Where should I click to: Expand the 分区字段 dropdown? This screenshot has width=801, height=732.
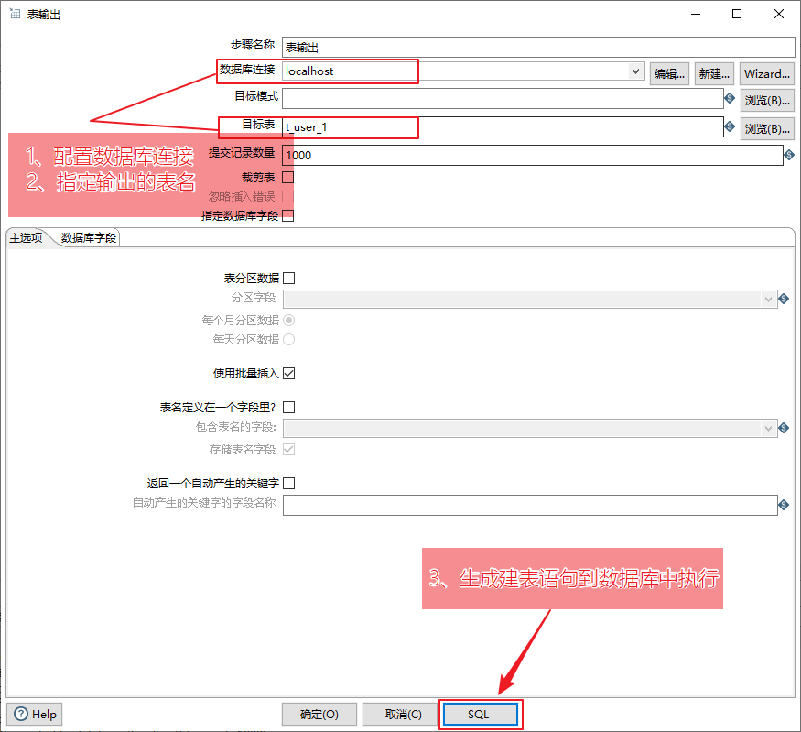[x=768, y=299]
